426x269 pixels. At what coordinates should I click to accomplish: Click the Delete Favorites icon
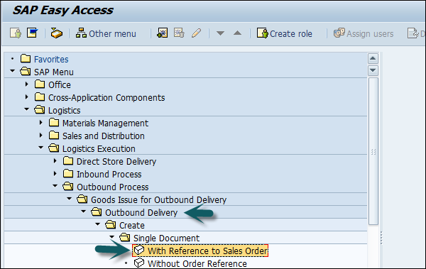(x=180, y=33)
